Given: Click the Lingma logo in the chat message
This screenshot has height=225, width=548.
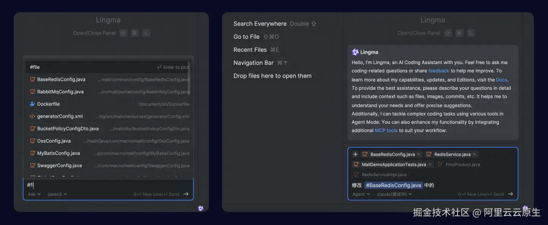Looking at the screenshot, I should [x=355, y=52].
